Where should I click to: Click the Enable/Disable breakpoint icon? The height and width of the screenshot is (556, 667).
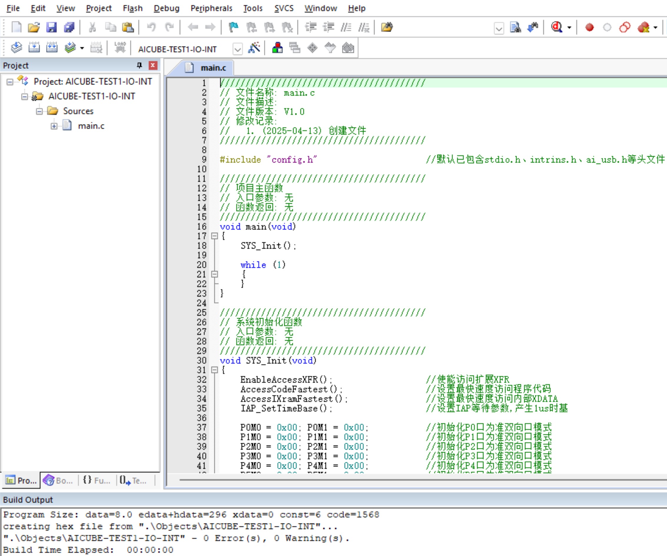tap(607, 27)
